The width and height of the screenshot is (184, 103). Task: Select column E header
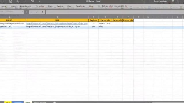[x=117, y=17]
